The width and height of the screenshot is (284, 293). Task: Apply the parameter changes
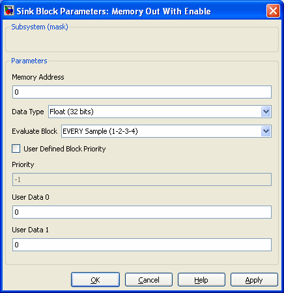pyautogui.click(x=254, y=280)
